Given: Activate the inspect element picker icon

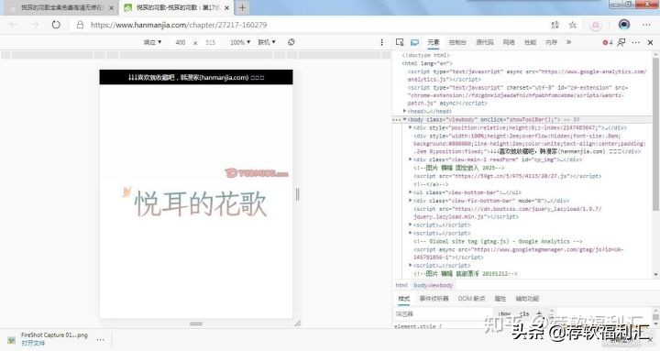Looking at the screenshot, I should (x=400, y=42).
